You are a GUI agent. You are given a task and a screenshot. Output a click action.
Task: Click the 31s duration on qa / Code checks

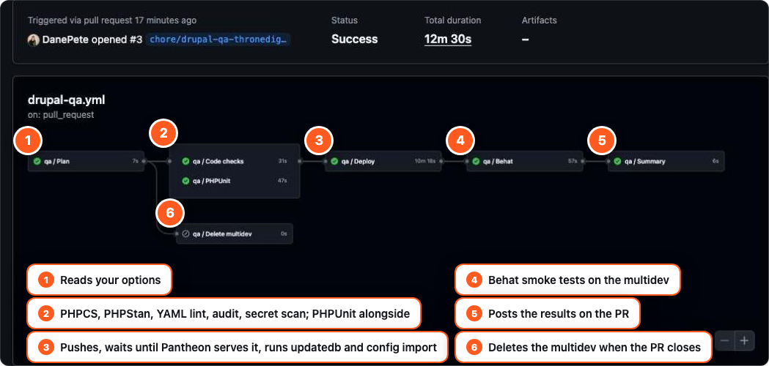point(282,161)
